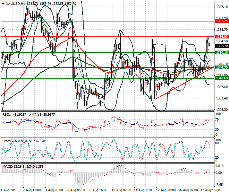
Task: Click the 11 Aug 11:00 time label
Action: [x=144, y=190]
